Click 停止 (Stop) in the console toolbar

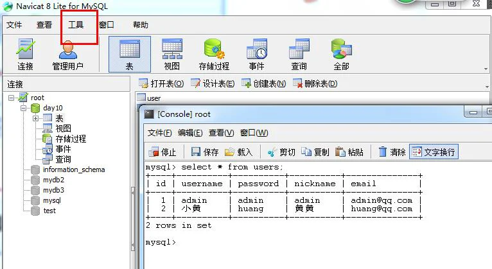tap(163, 152)
